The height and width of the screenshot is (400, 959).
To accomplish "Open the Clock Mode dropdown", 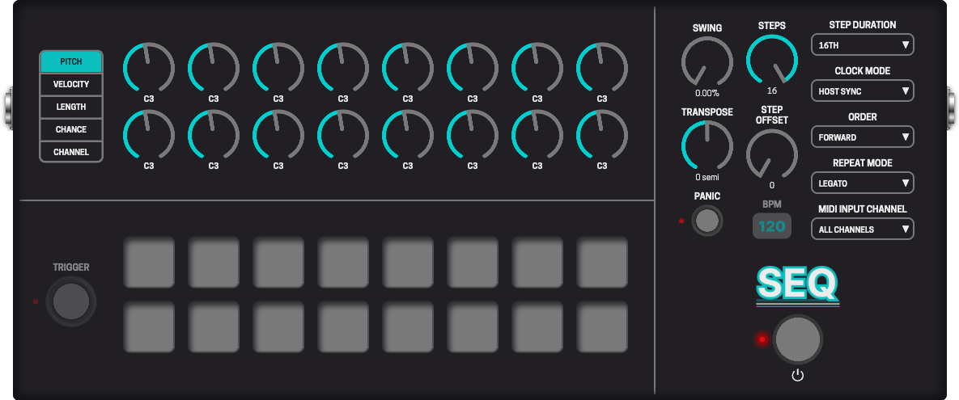I will click(x=862, y=91).
